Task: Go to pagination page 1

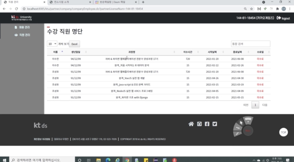Action: 255,105
